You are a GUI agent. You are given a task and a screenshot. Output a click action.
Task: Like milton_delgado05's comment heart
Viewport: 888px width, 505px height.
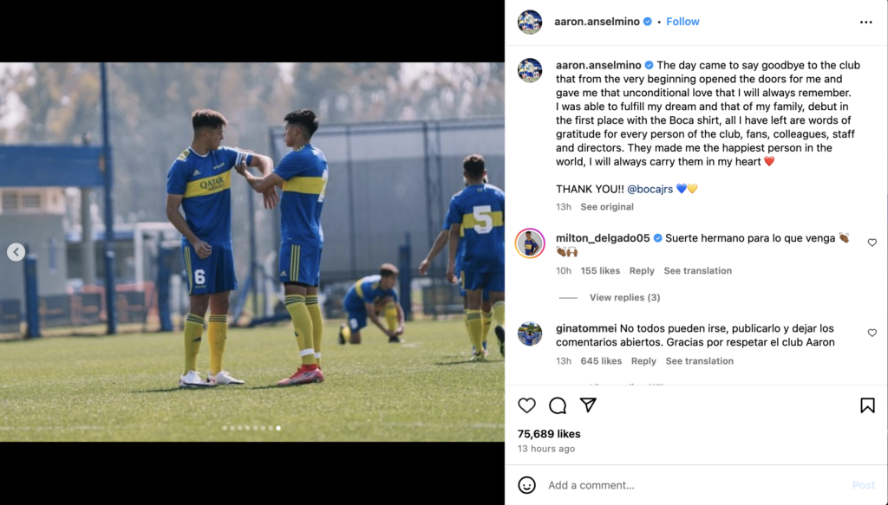point(872,243)
